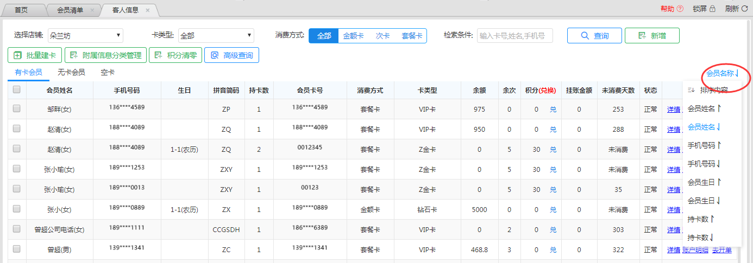Click 兑 link in 曾超(男) row
This screenshot has height=263, width=753.
[553, 250]
